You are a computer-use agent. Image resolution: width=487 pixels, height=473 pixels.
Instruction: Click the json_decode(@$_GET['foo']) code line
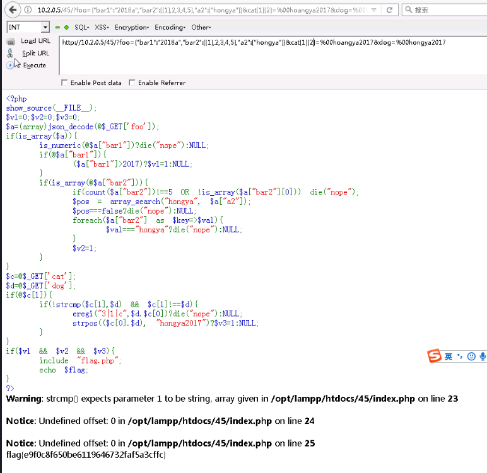[83, 127]
